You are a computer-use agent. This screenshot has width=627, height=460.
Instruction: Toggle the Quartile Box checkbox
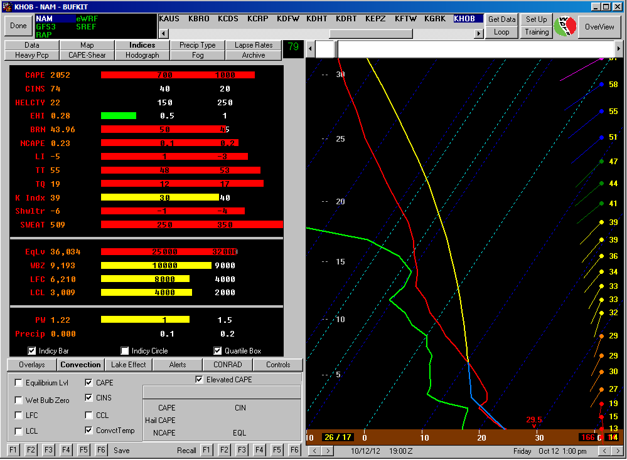coord(218,350)
